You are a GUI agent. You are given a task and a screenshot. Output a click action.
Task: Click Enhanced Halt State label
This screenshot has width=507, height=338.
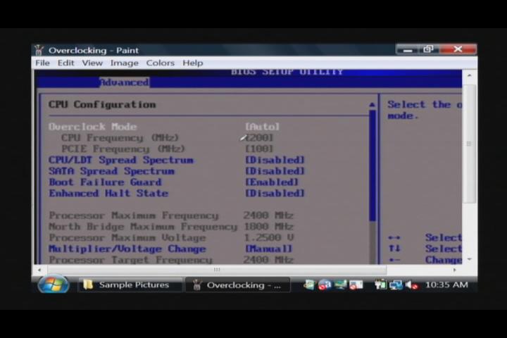108,194
